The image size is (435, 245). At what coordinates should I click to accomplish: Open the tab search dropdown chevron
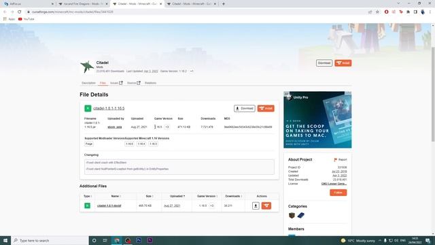point(398,3)
